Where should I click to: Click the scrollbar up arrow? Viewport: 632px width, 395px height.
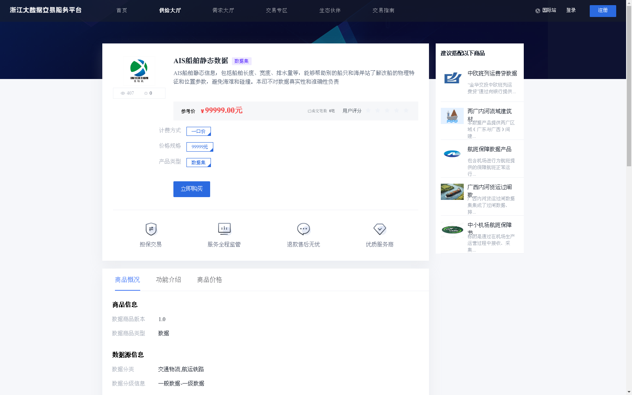click(x=629, y=2)
